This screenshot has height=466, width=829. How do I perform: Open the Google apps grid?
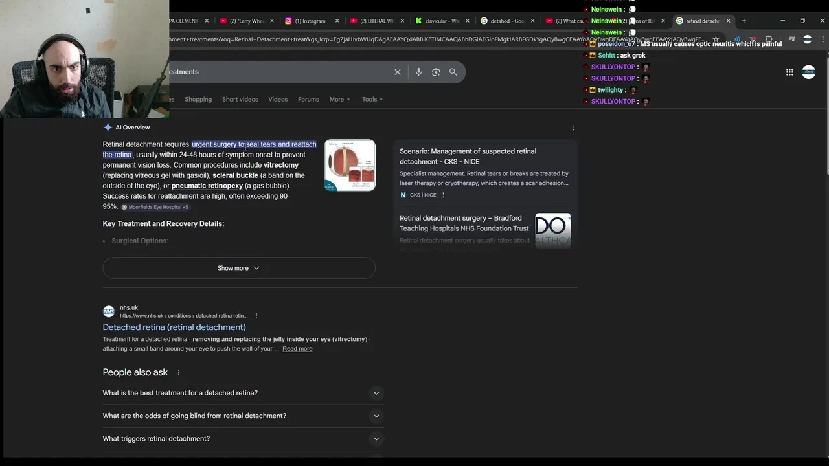pos(789,72)
